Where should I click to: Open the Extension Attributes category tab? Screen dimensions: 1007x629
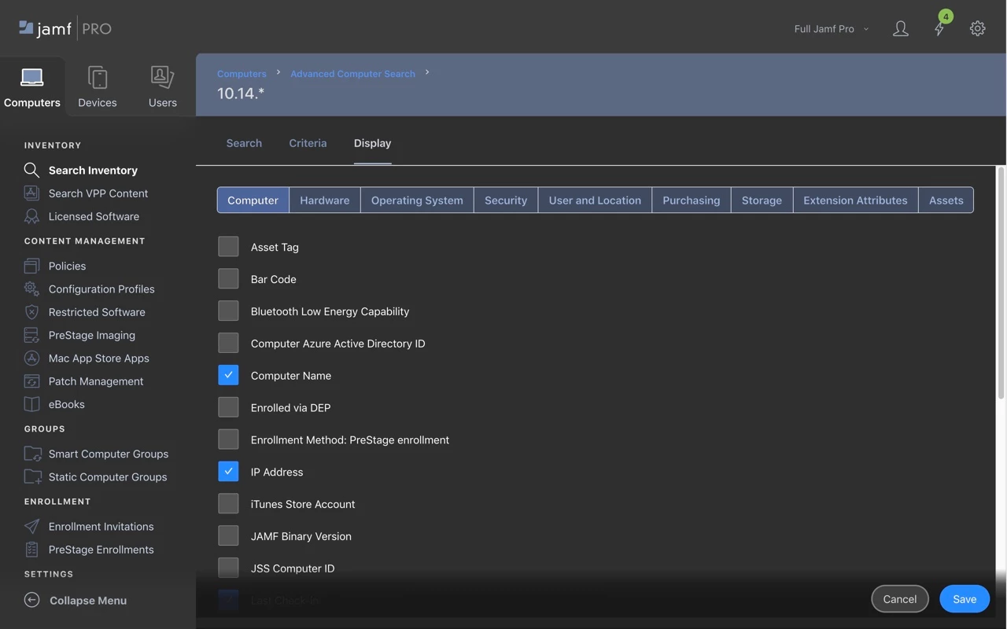point(855,200)
